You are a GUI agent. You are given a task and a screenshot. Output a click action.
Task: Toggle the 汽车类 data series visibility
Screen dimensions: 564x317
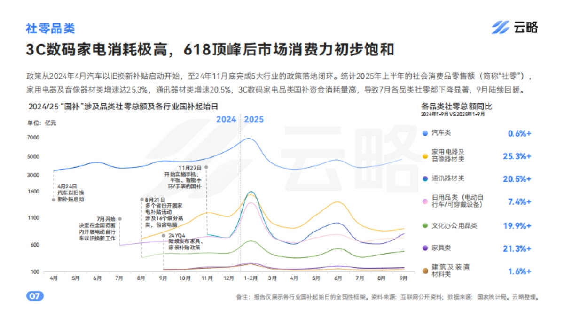pyautogui.click(x=442, y=133)
